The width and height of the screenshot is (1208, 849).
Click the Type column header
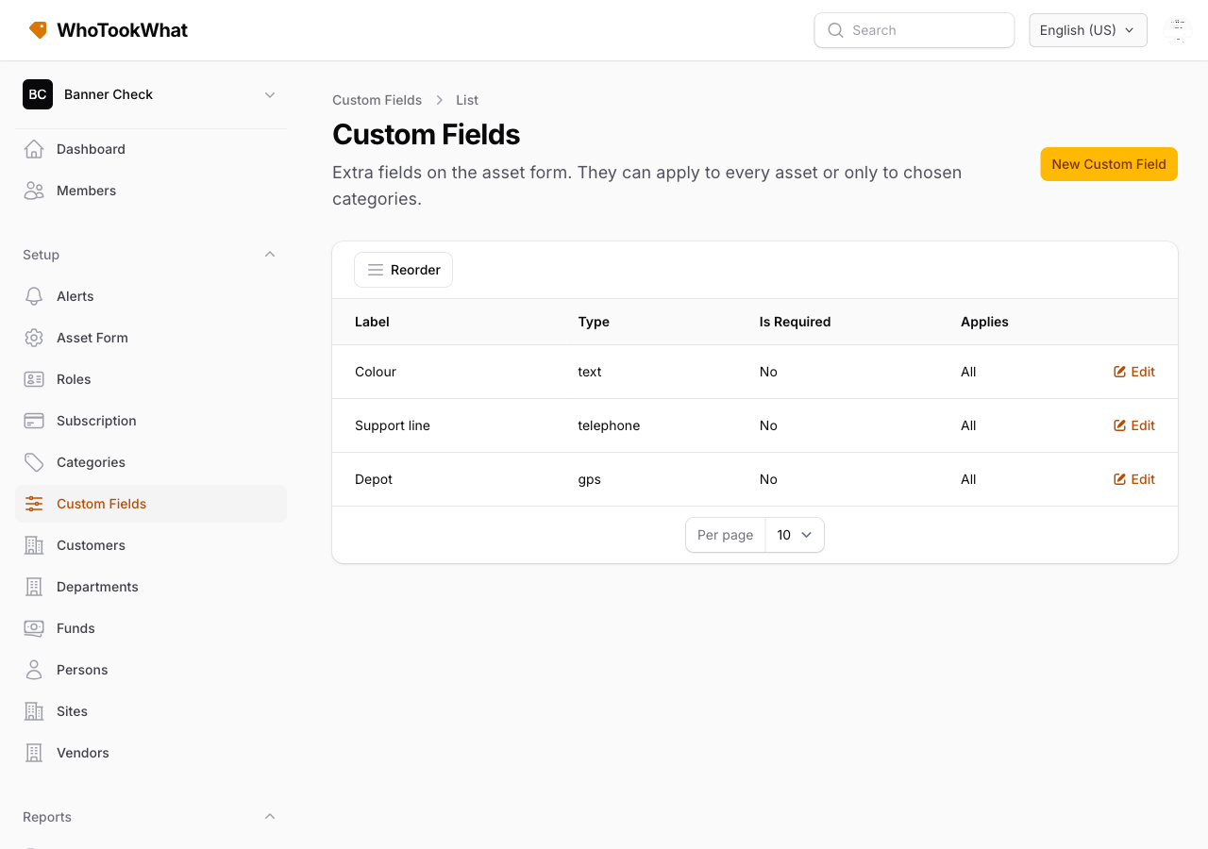tap(594, 322)
